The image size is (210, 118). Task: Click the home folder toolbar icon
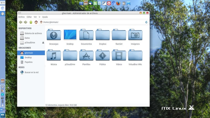tap(36, 22)
